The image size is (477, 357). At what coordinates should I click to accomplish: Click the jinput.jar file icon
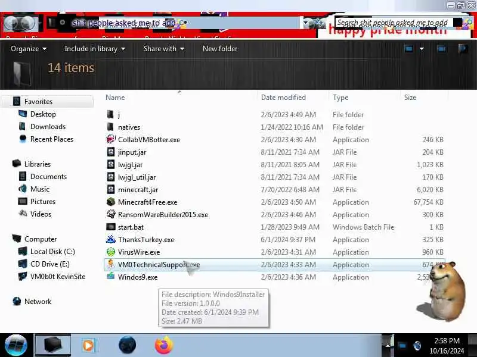pos(111,152)
